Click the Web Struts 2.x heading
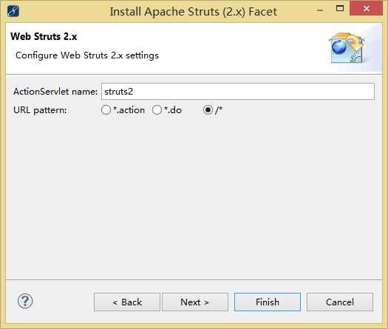Viewport: 388px width, 329px height. (x=44, y=36)
